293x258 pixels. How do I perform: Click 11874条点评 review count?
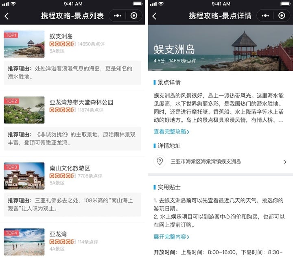click(x=90, y=110)
